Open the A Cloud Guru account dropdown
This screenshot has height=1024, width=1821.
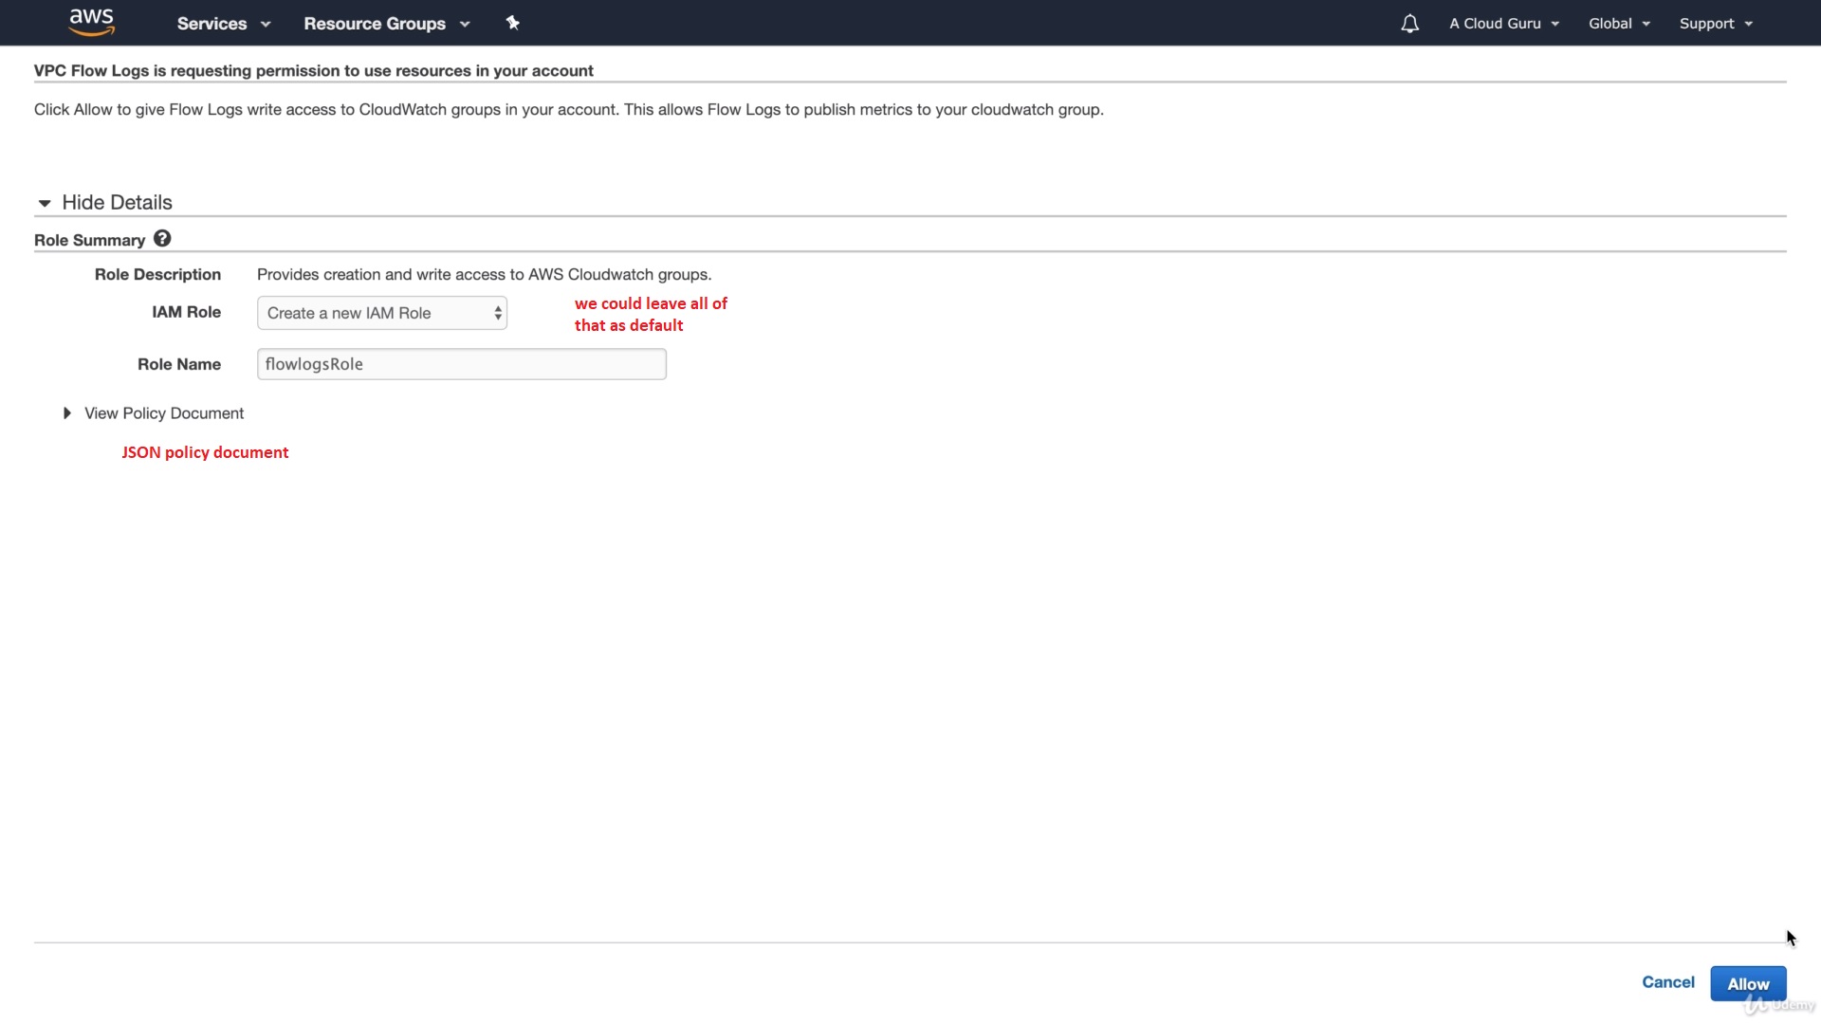[1503, 24]
